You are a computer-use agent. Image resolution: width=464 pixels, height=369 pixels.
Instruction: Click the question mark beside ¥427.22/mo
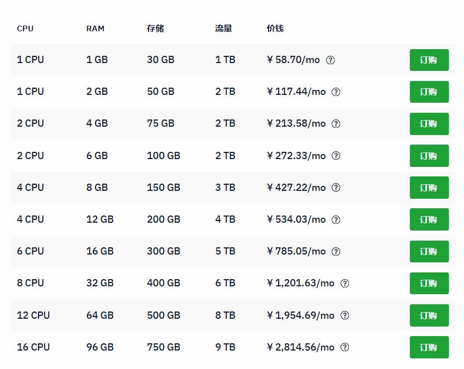click(336, 188)
